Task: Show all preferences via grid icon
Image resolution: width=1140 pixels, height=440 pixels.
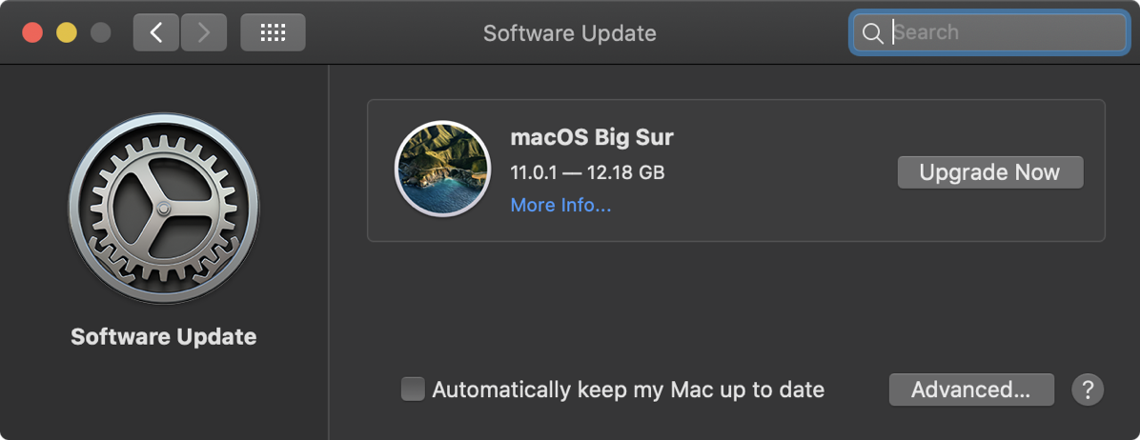Action: click(273, 32)
